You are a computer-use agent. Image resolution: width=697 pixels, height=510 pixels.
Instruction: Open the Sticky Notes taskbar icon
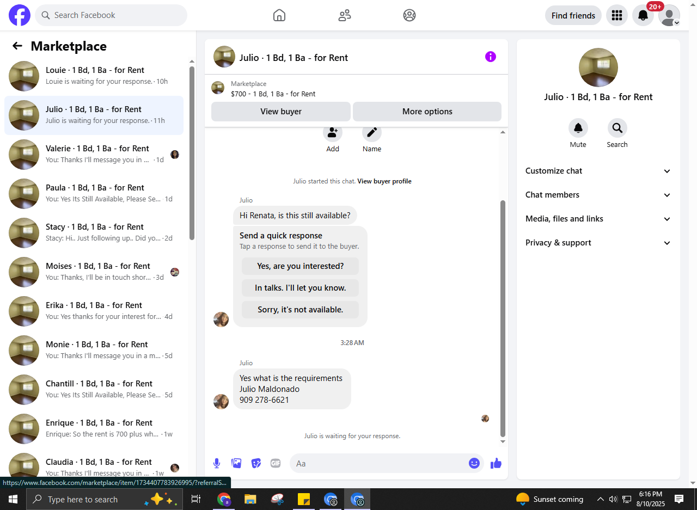tap(304, 499)
